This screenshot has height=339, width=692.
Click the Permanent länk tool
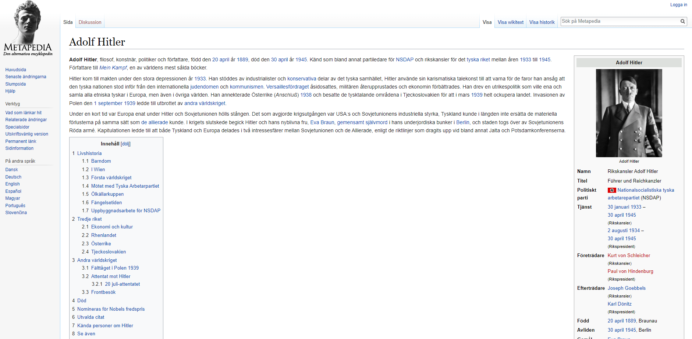coord(21,141)
